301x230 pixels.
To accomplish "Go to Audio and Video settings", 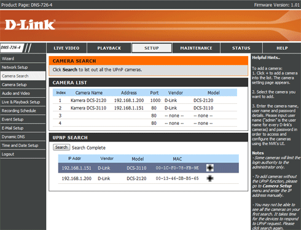I will (23, 93).
